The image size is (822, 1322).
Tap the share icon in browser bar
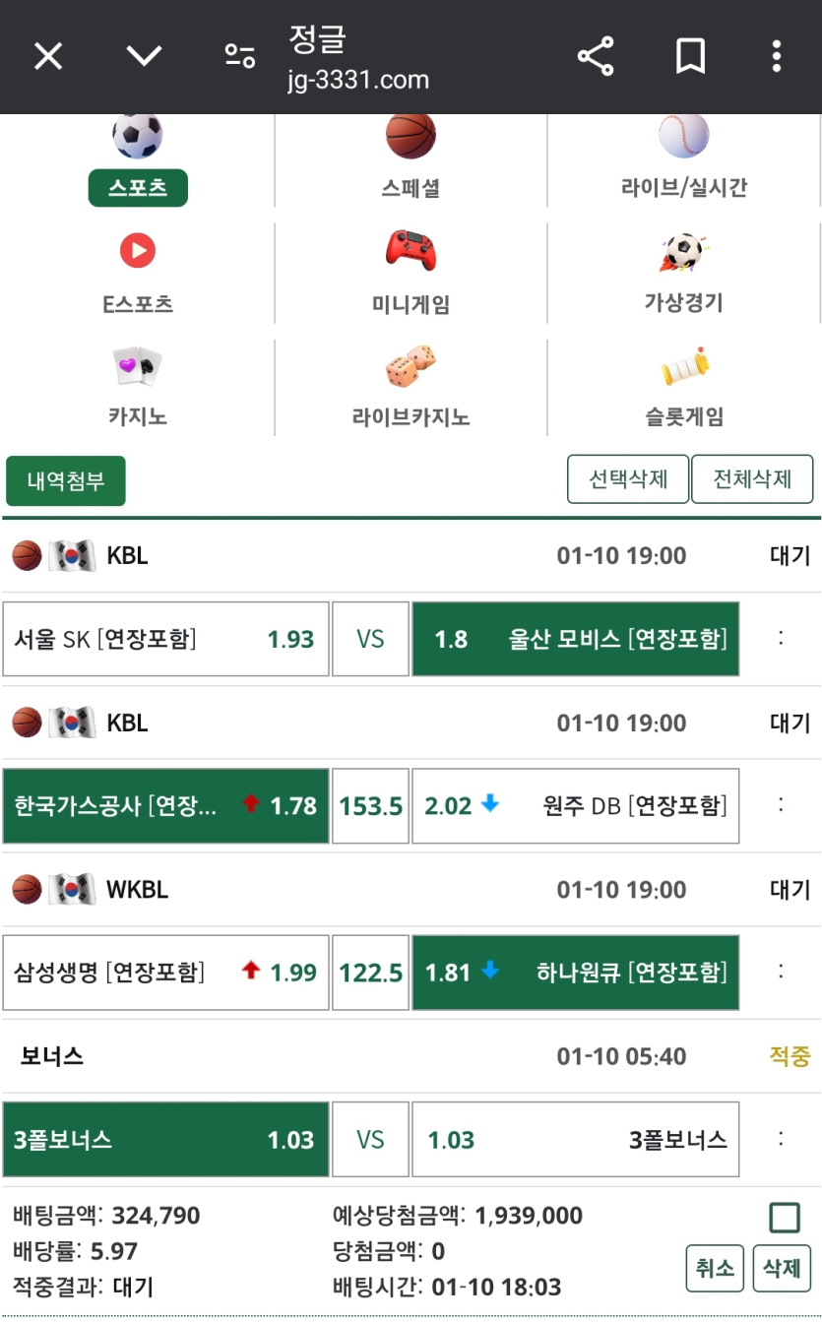pos(596,57)
